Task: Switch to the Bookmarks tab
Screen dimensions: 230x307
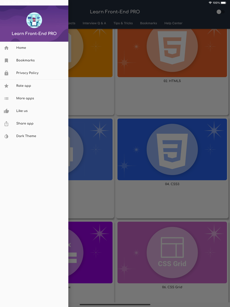Action: (x=149, y=23)
